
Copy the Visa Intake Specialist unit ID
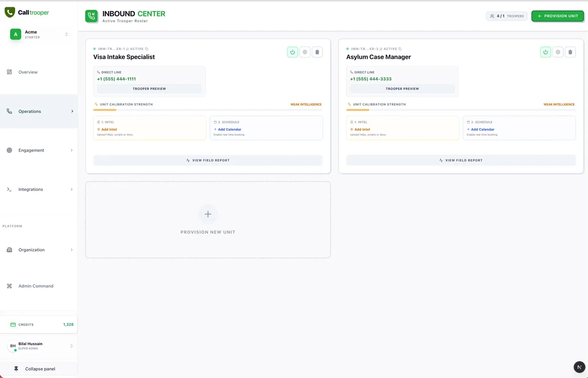click(147, 49)
